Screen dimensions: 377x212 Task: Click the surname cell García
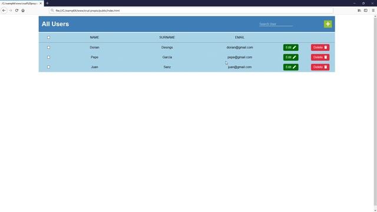(167, 58)
